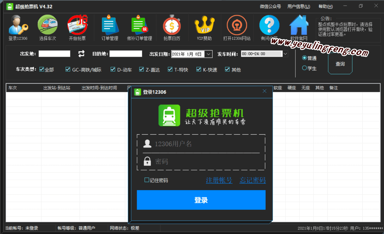This screenshot has height=234, width=384.
Task: Click the 目的地 input field
Action: 126,54
